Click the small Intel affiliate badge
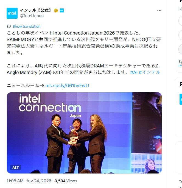 pos(62,10)
